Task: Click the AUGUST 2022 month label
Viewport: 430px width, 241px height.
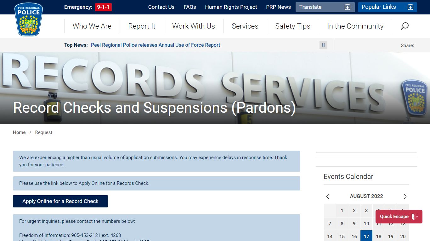Action: point(366,196)
